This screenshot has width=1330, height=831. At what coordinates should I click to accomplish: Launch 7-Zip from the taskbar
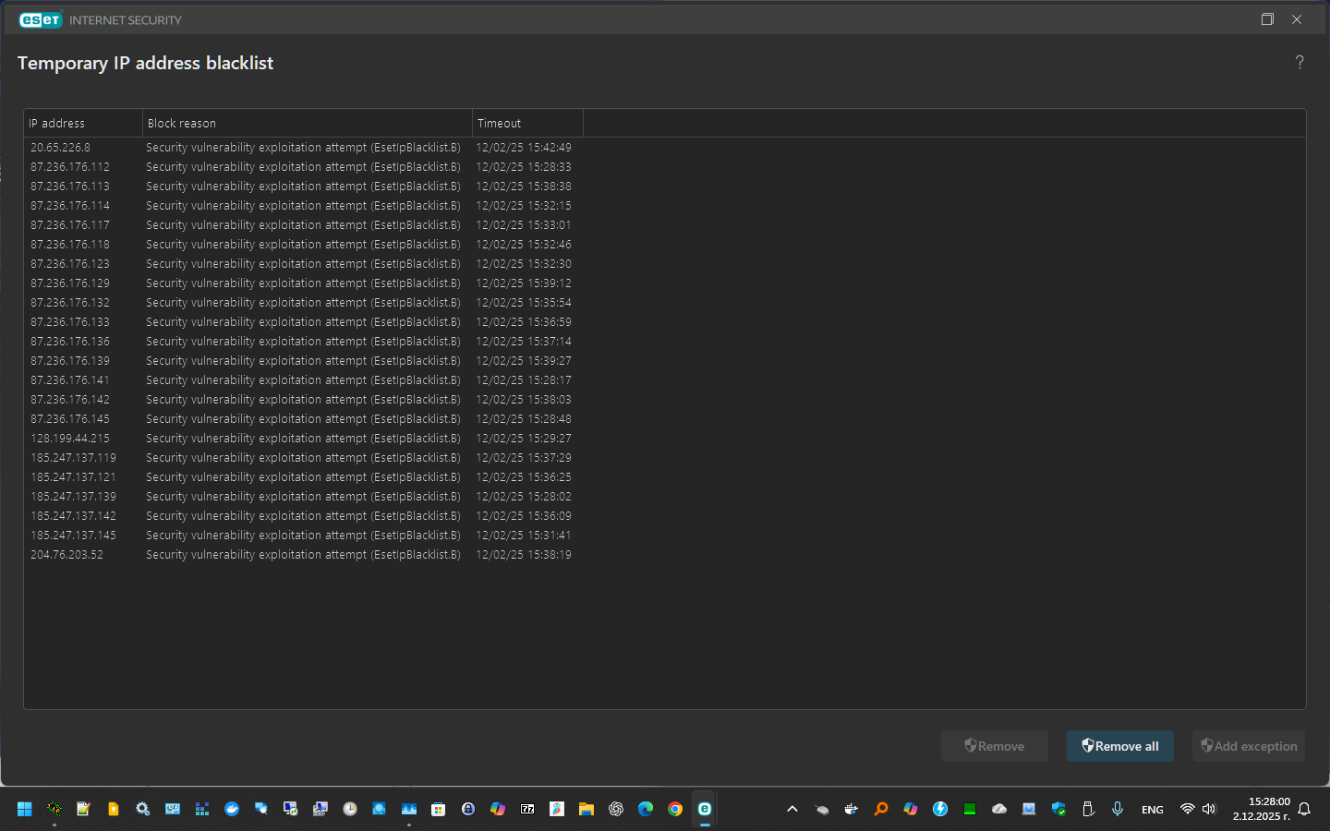pos(527,809)
